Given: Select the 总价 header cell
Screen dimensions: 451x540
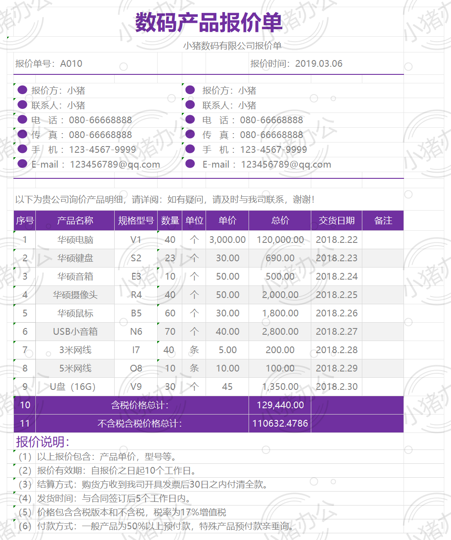Looking at the screenshot, I should pos(280,220).
